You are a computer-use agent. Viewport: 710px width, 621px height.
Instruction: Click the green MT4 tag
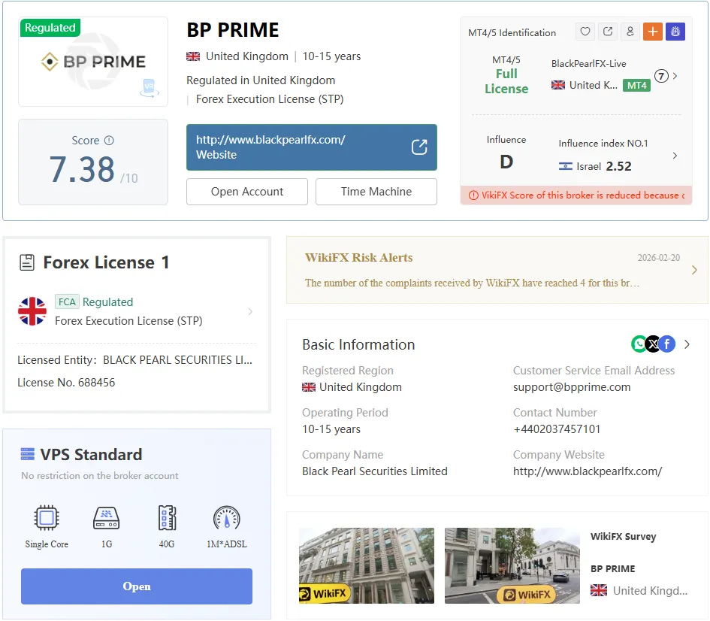click(636, 86)
